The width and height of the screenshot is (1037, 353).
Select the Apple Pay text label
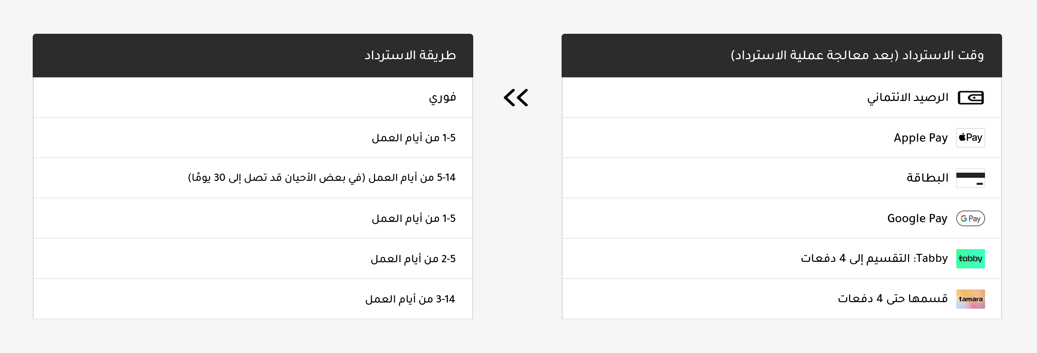pyautogui.click(x=921, y=138)
